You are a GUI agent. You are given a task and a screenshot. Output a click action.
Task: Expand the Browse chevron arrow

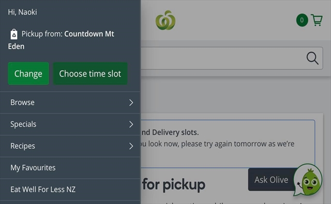tap(131, 103)
